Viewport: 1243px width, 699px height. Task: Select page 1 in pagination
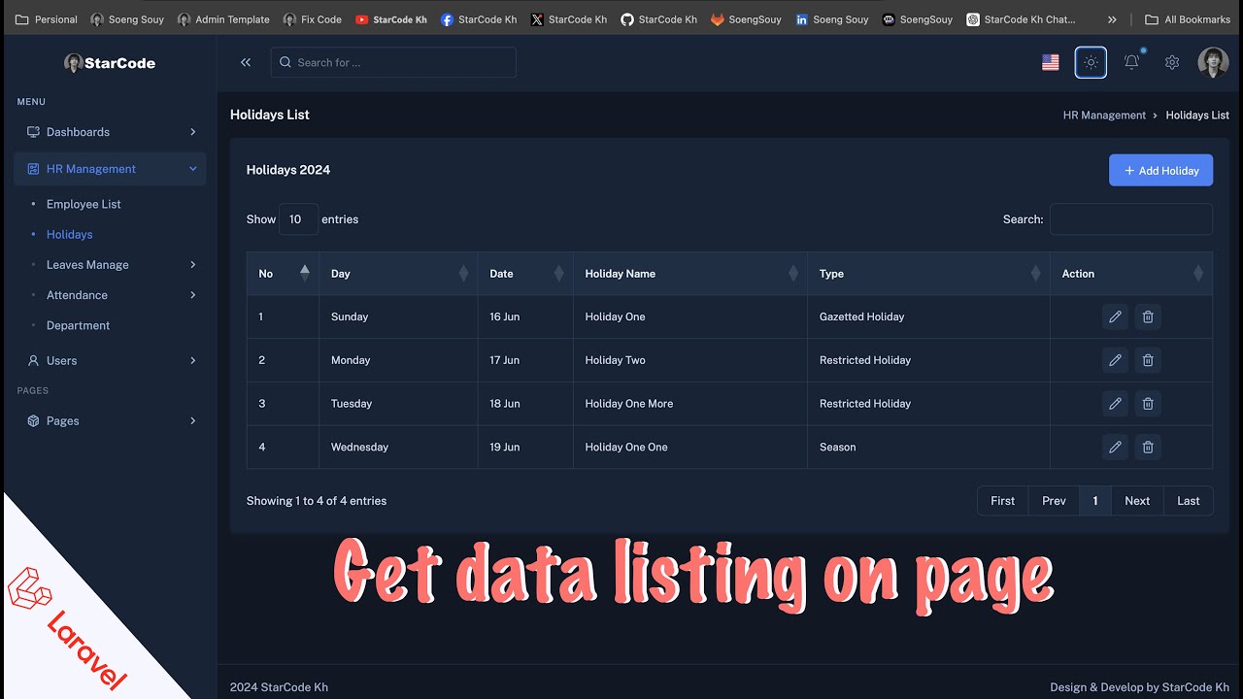1095,501
